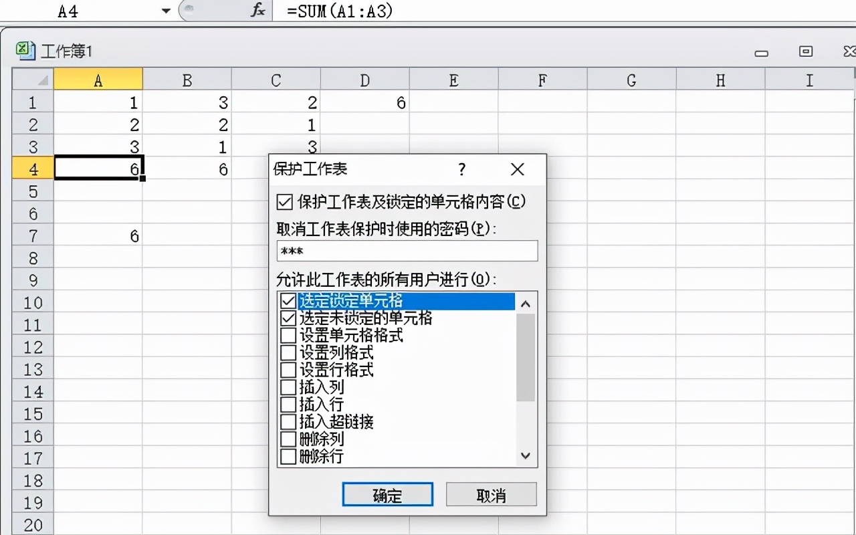Screen dimensions: 856x535
Task: Click the fx insert function icon
Action: coord(258,11)
